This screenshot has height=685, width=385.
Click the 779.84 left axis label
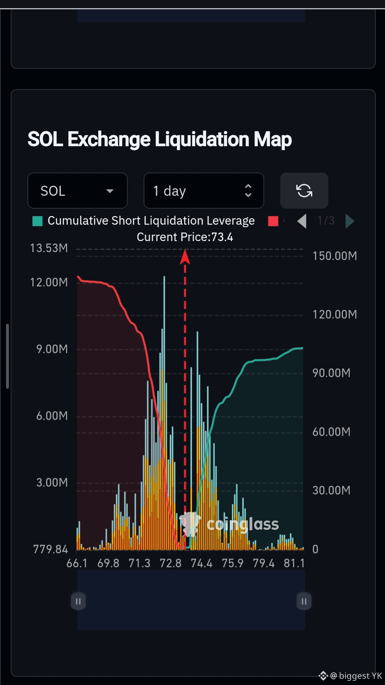tap(50, 549)
